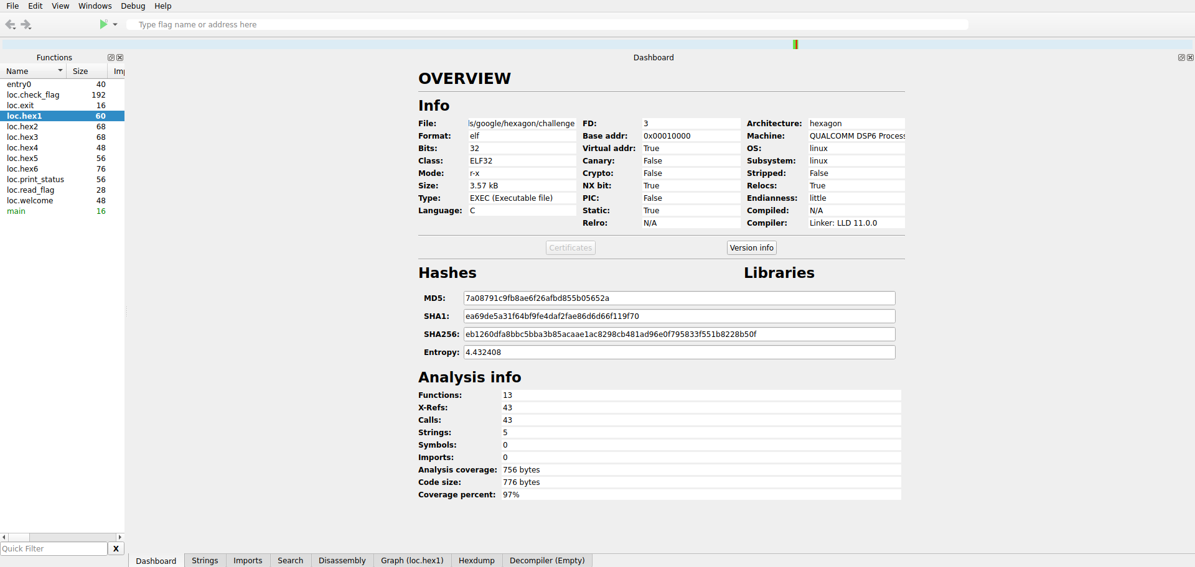Close the Dashboard panel
Screen dimensions: 1195x567
pos(1190,58)
